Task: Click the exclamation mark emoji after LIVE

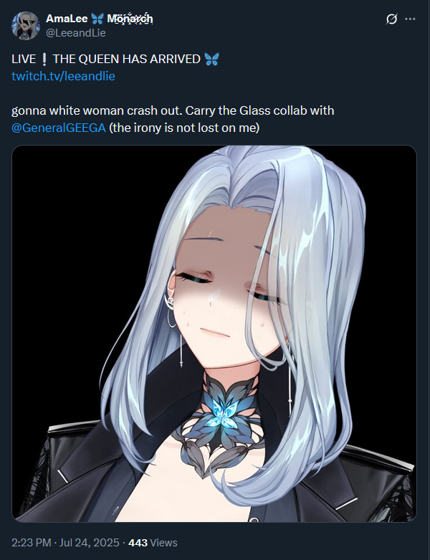Action: pos(44,59)
